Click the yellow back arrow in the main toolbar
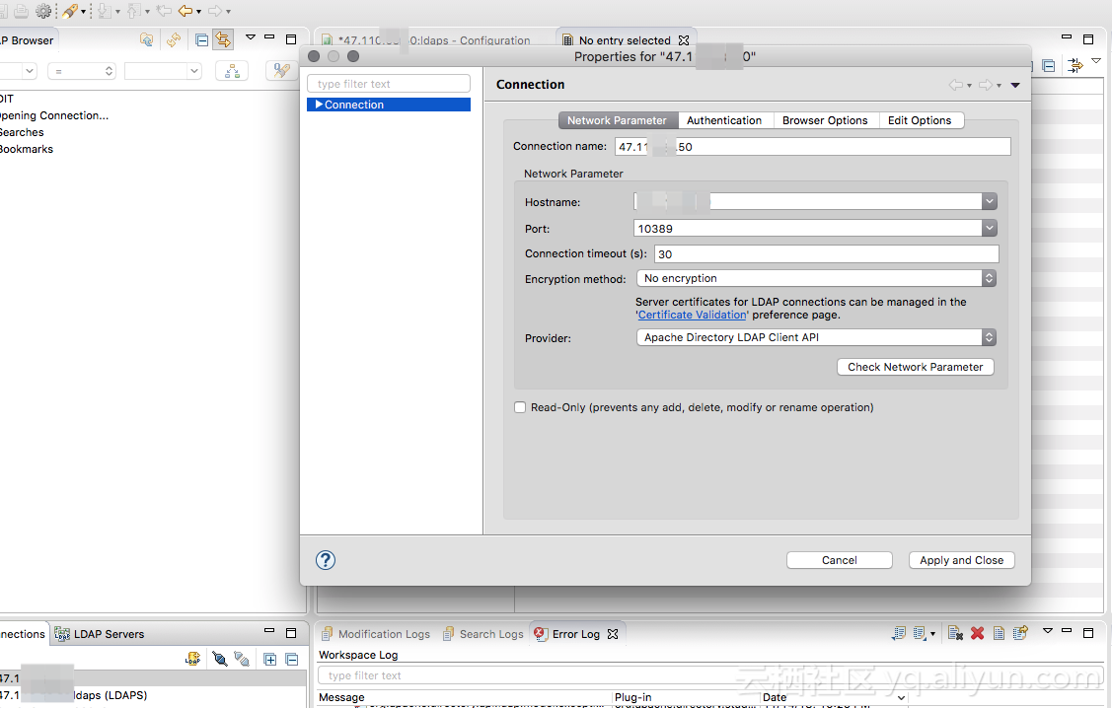This screenshot has width=1112, height=708. [x=185, y=11]
